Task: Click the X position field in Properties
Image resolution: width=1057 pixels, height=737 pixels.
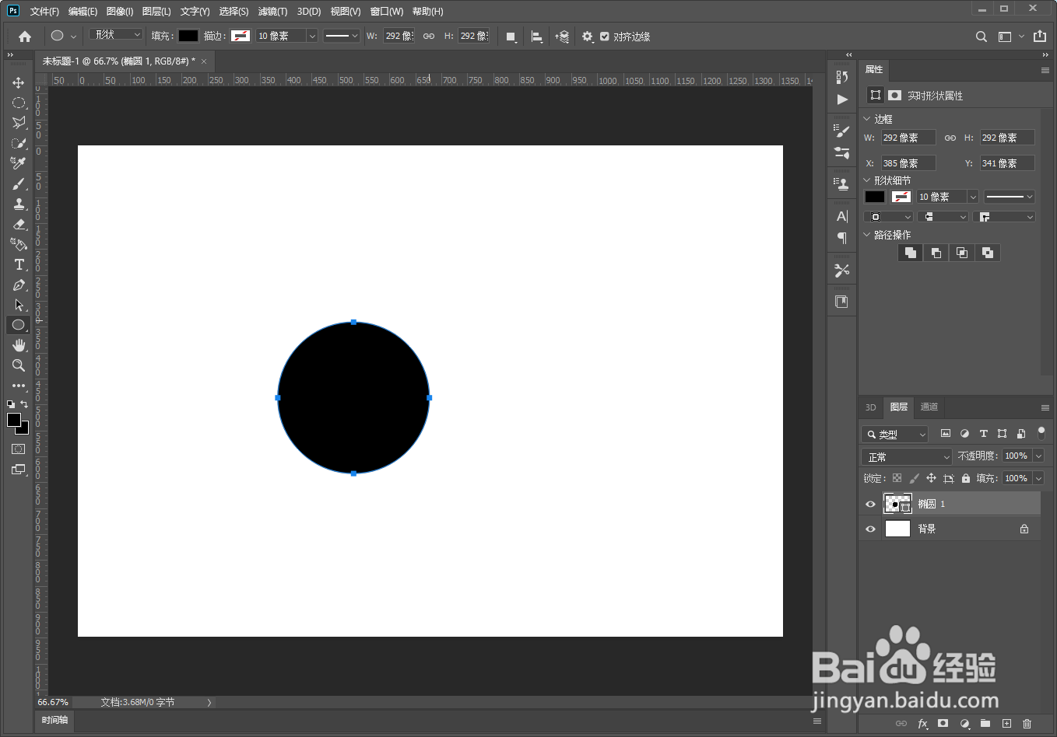Action: pos(908,163)
